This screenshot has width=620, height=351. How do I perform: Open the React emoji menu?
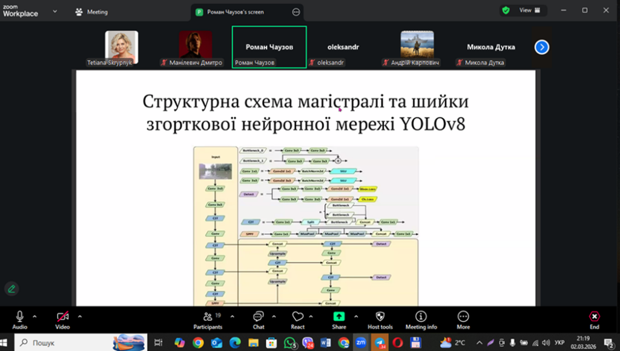tap(297, 317)
